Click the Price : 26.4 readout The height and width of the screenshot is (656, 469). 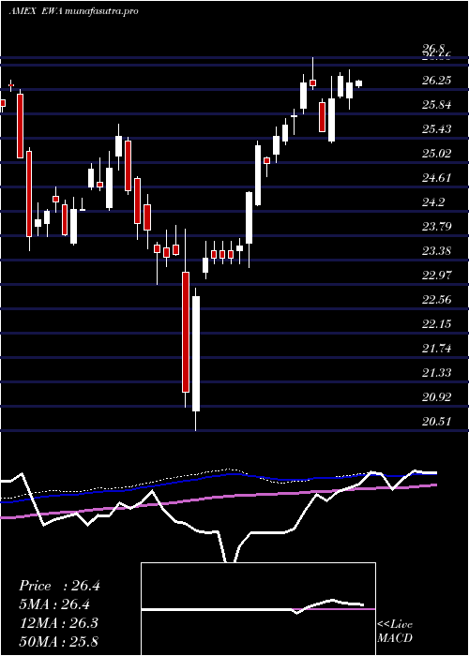59,586
